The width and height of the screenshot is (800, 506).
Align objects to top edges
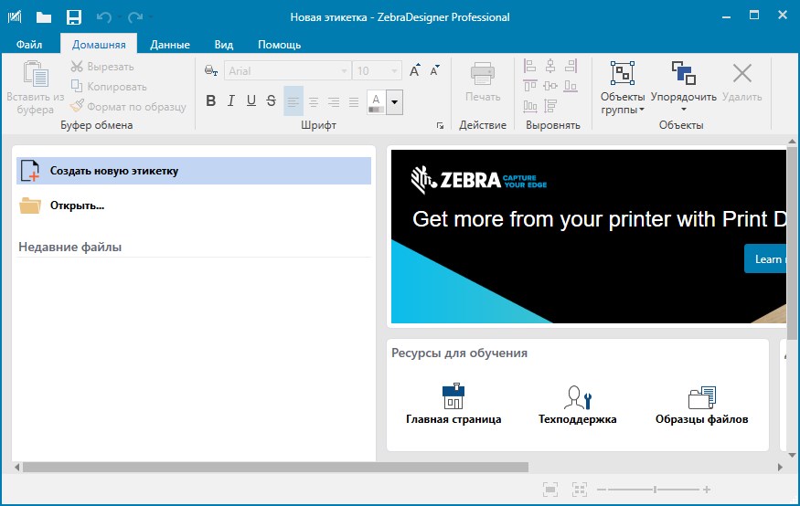click(x=530, y=86)
